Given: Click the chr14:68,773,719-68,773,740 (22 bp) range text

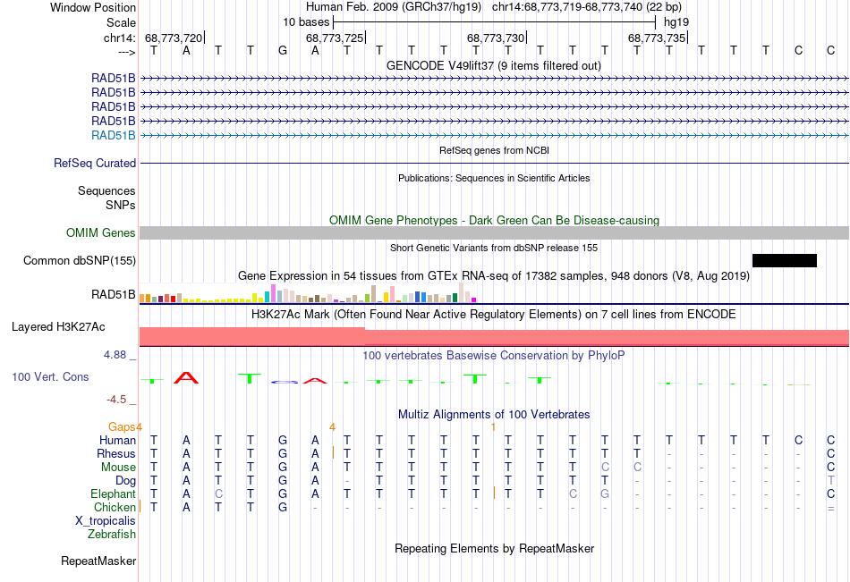Looking at the screenshot, I should click(x=587, y=7).
